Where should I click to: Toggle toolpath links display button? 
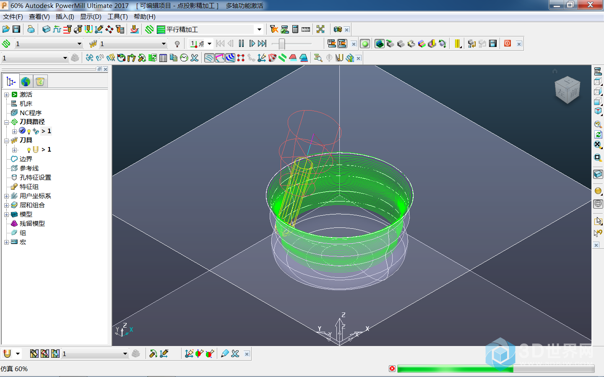[220, 58]
